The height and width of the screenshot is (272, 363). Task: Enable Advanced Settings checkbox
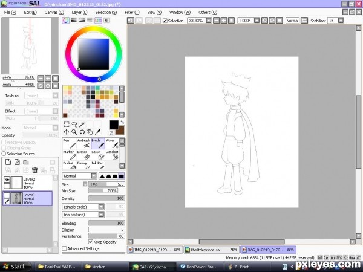[x=64, y=248]
